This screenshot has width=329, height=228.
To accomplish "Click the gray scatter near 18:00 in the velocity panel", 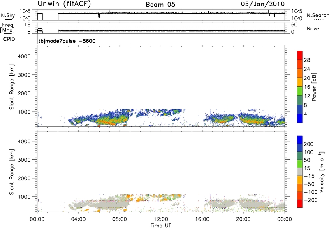I will coord(222,204).
